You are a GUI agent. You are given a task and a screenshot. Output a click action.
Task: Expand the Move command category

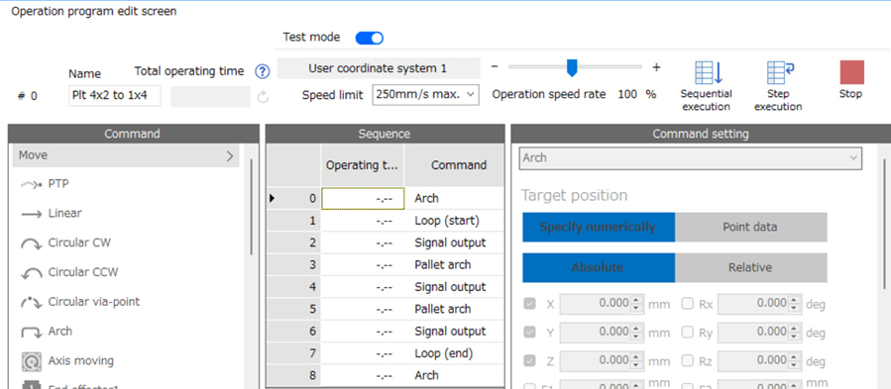click(x=126, y=155)
